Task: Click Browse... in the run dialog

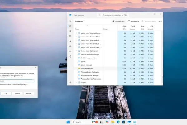Action: pos(29,93)
